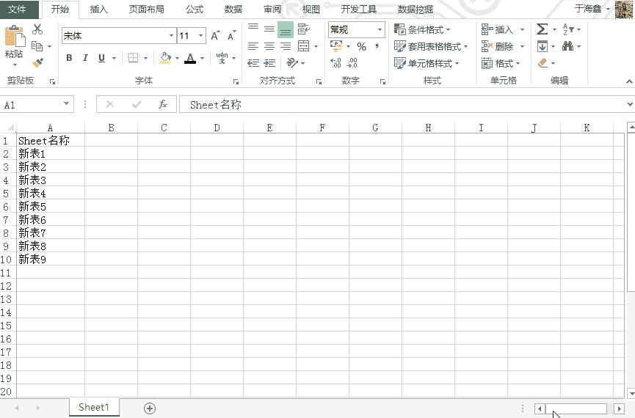Decrease decimal places

[352, 63]
